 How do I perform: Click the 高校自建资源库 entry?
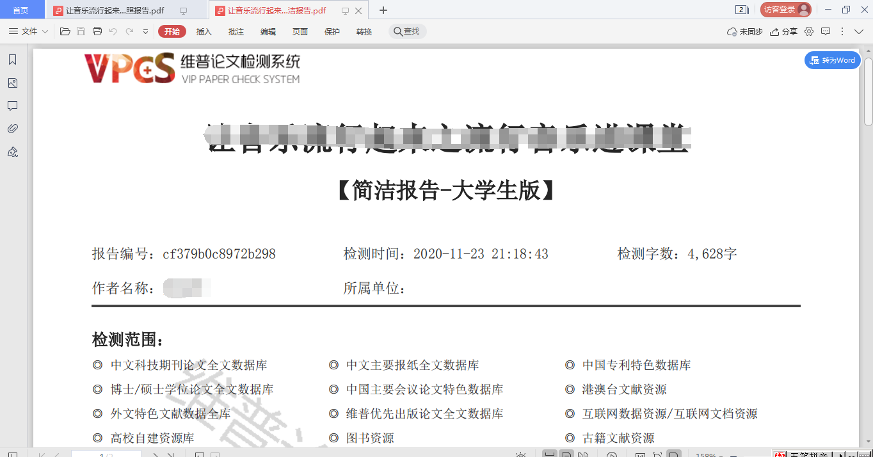coord(152,438)
